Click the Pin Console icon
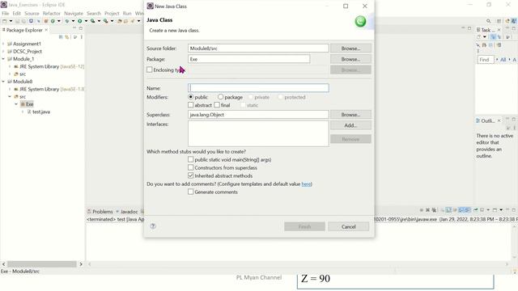518x291 pixels. [475, 210]
